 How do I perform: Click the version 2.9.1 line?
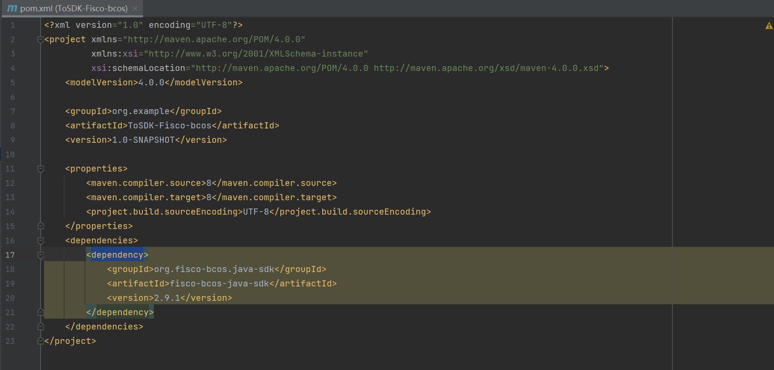coord(170,298)
